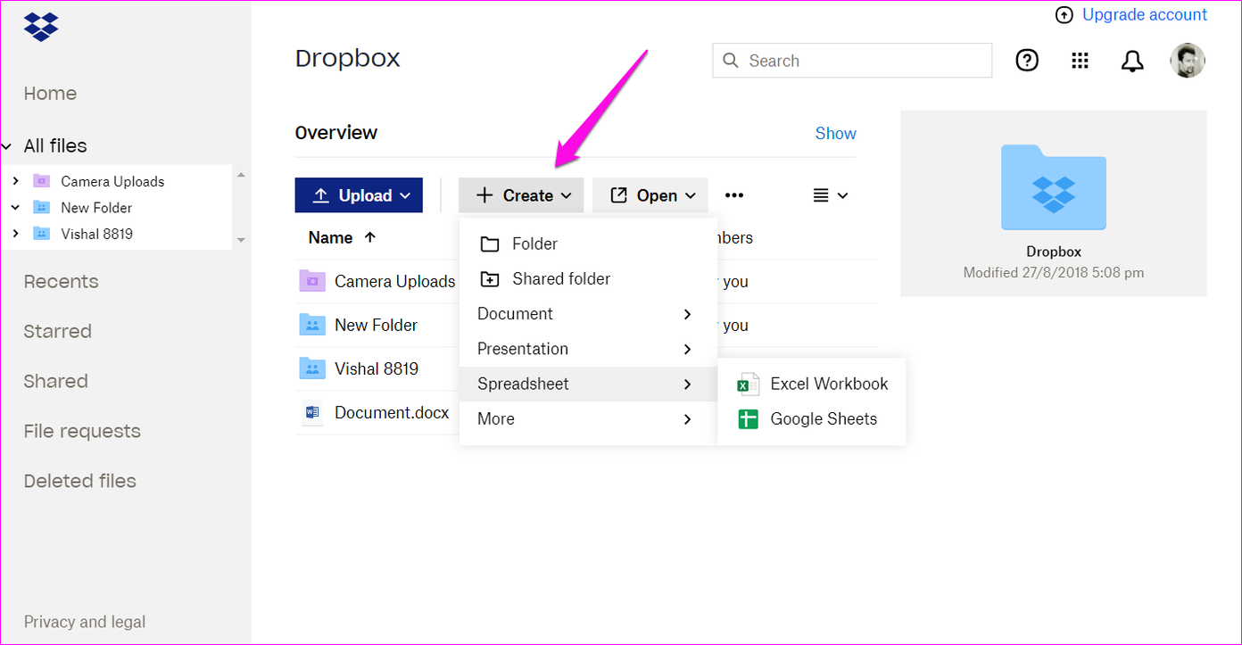
Task: Open the notifications bell
Action: [1132, 61]
